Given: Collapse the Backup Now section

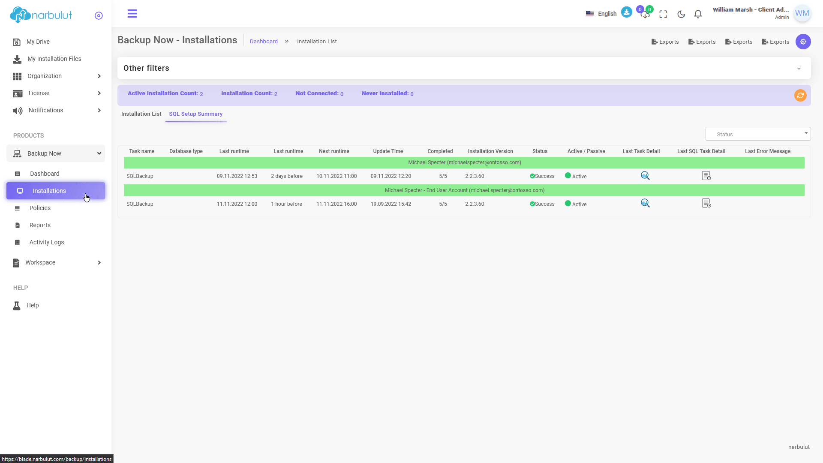Looking at the screenshot, I should [x=56, y=153].
